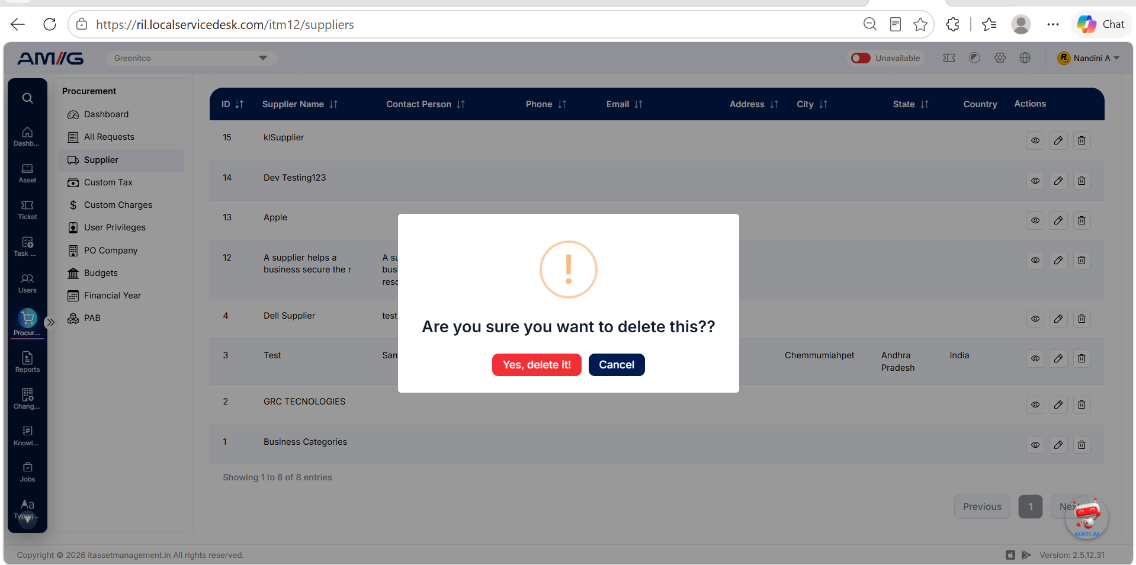This screenshot has height=565, width=1136.
Task: Select All Requests menu item
Action: (109, 137)
